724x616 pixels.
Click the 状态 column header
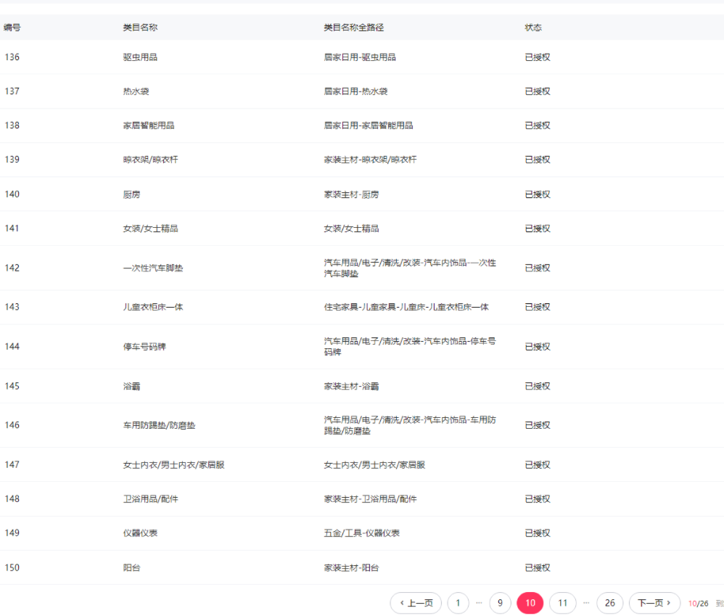[533, 28]
